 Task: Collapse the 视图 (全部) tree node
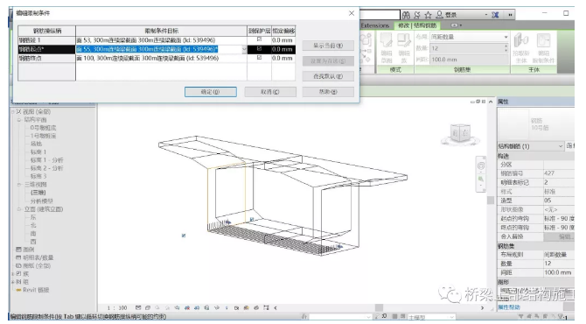click(x=13, y=111)
